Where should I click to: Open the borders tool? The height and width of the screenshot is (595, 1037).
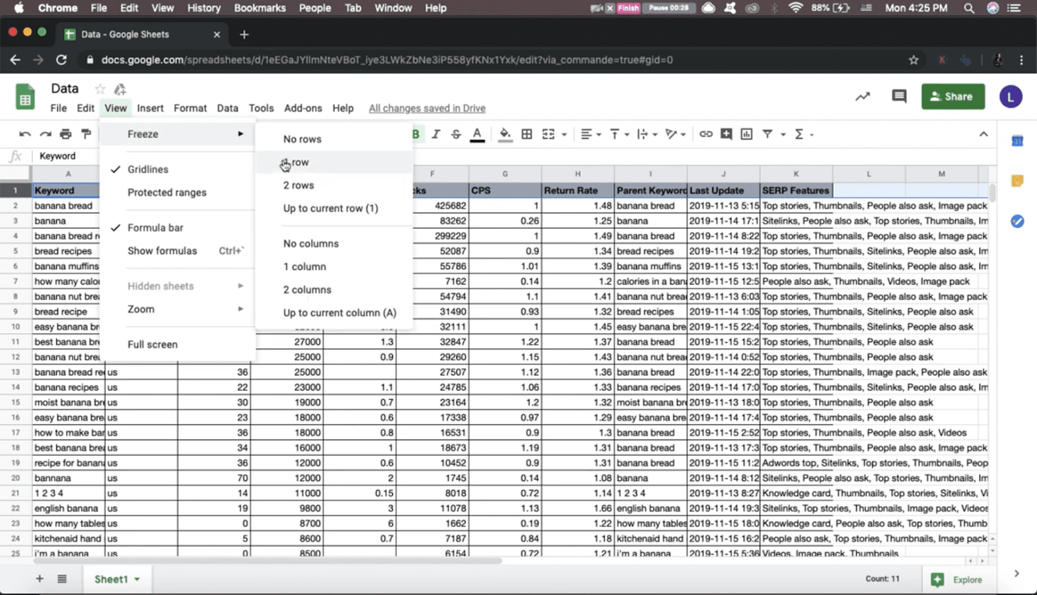coord(527,134)
